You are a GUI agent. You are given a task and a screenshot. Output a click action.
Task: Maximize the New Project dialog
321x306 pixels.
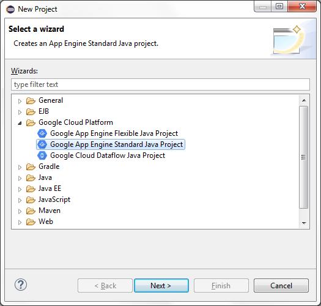point(279,6)
